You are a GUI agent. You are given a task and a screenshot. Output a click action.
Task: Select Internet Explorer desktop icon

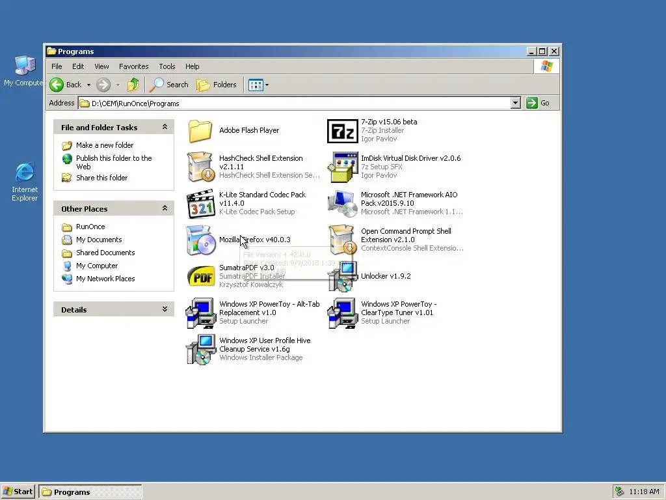pyautogui.click(x=25, y=182)
